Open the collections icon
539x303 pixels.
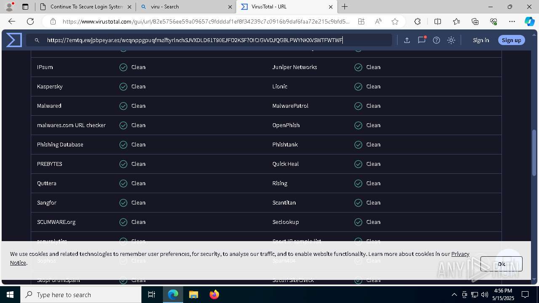475,21
